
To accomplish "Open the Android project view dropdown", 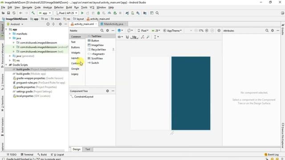I will click(x=15, y=24).
